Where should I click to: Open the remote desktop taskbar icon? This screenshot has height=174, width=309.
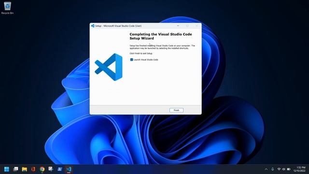pos(51,169)
